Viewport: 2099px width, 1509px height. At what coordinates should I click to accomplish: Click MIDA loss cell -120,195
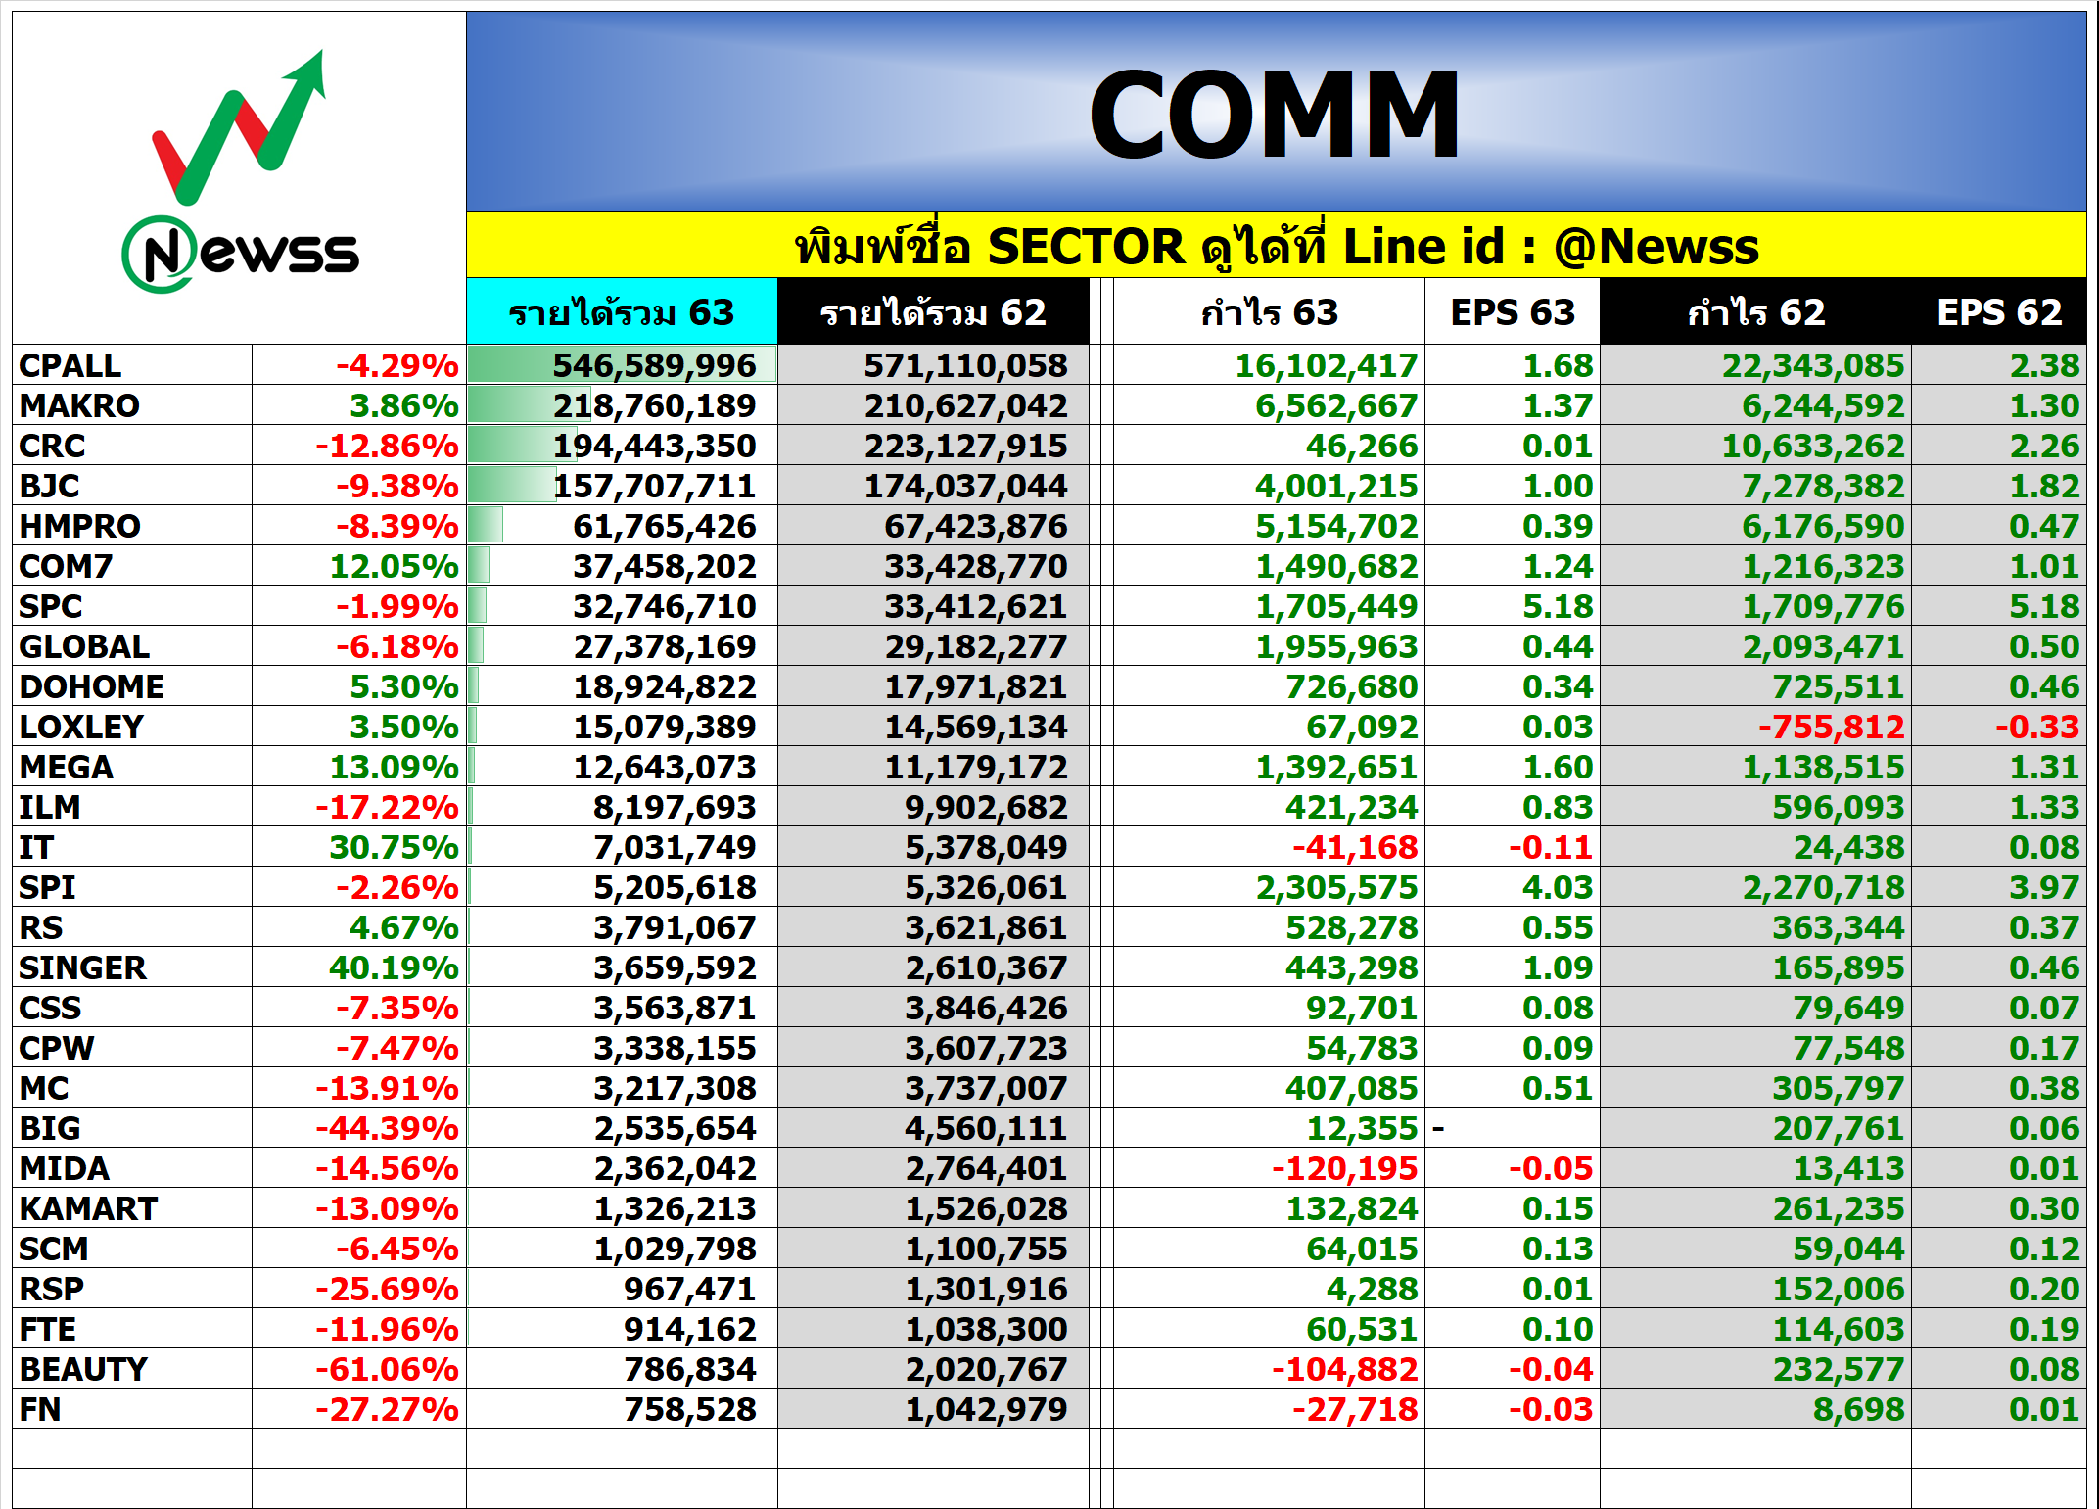coord(1269,1168)
